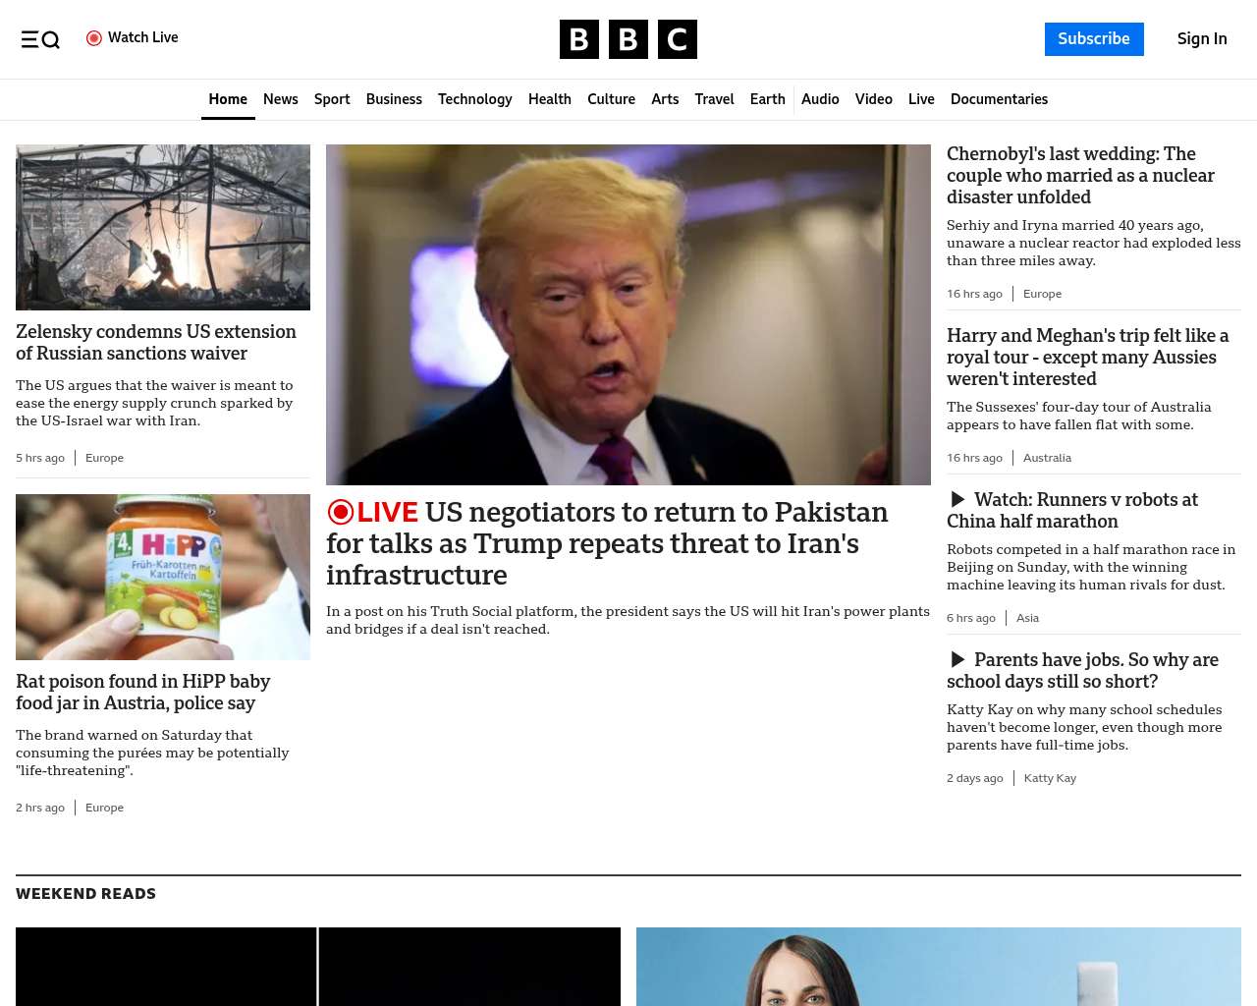Click the '2 hrs ago' timestamp

tap(40, 808)
